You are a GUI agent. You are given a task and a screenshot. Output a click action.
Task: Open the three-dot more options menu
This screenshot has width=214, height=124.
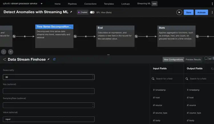coord(212,12)
